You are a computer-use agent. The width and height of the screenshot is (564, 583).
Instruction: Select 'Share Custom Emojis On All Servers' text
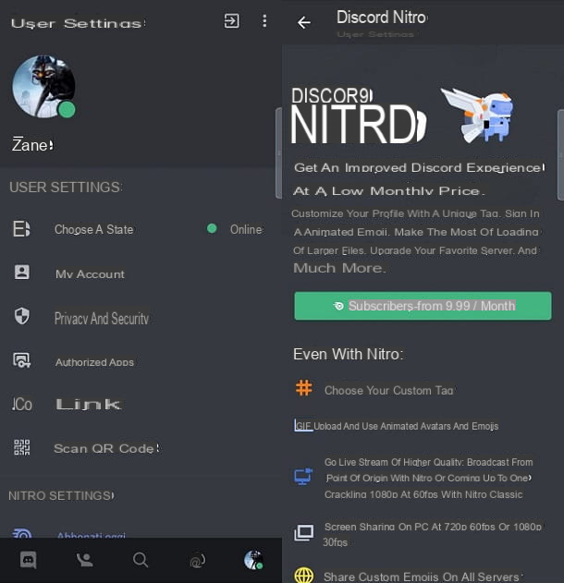pos(421,577)
